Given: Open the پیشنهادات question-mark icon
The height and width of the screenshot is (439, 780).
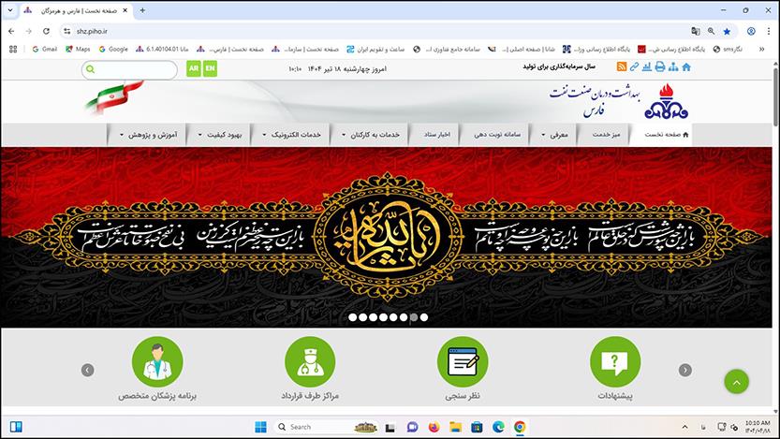Looking at the screenshot, I should coord(615,361).
